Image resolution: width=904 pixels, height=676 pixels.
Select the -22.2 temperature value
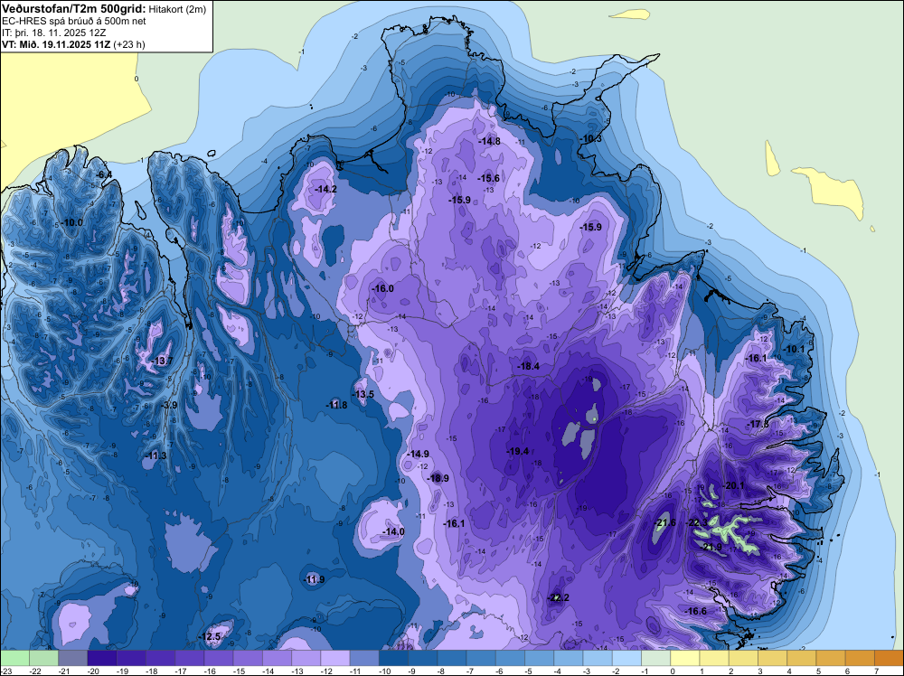[x=558, y=597]
